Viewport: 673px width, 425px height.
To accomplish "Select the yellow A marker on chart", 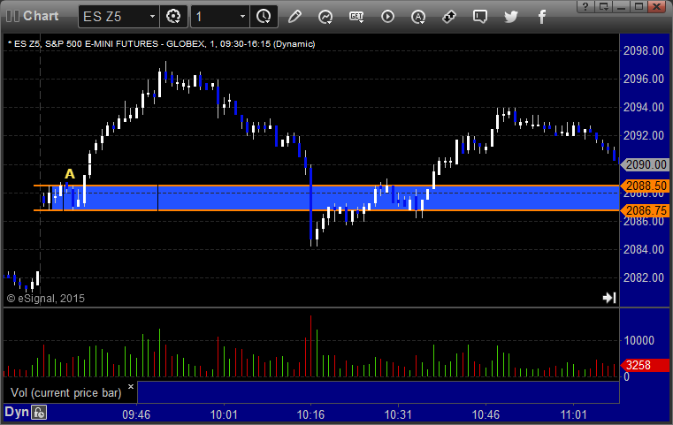I will (70, 174).
